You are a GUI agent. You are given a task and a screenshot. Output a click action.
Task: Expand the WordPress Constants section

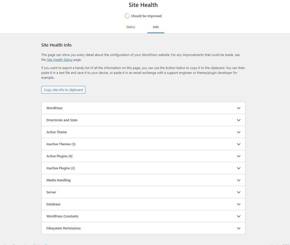pyautogui.click(x=143, y=216)
